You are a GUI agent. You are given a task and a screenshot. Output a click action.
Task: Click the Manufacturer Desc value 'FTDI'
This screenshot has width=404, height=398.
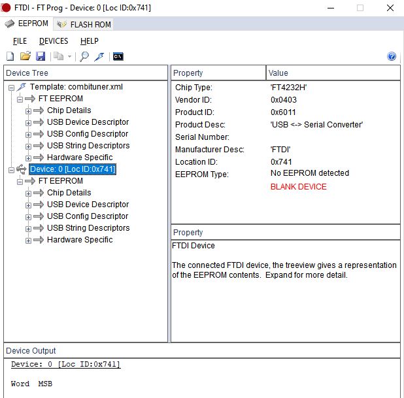point(280,150)
